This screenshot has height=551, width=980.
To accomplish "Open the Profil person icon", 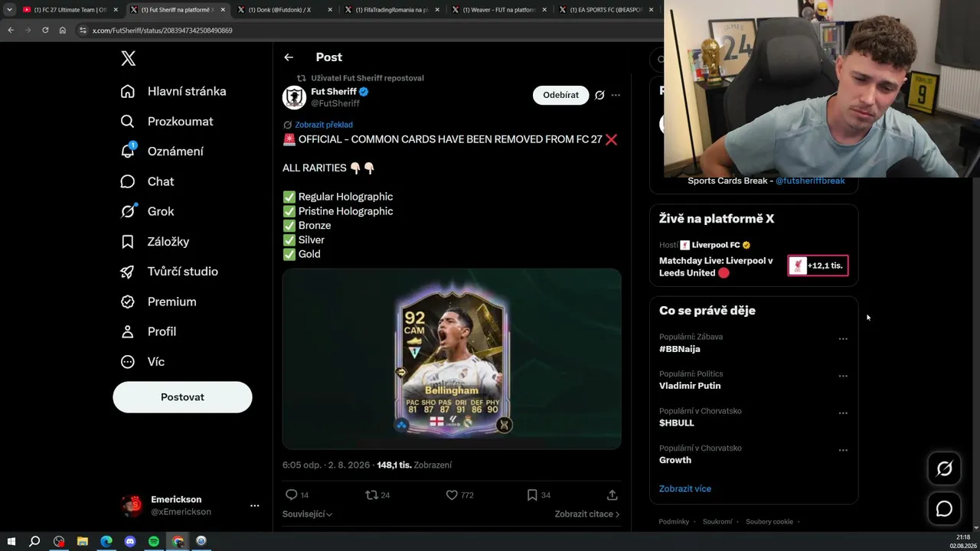I will pos(128,331).
